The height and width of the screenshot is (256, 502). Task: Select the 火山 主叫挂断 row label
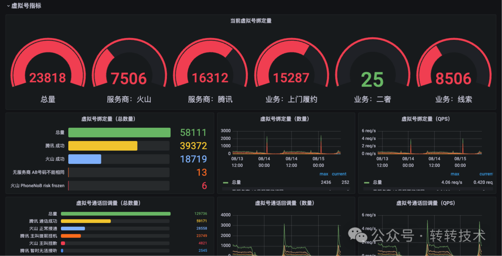[x=43, y=243]
